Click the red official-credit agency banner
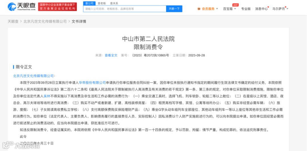 (x=57, y=7)
